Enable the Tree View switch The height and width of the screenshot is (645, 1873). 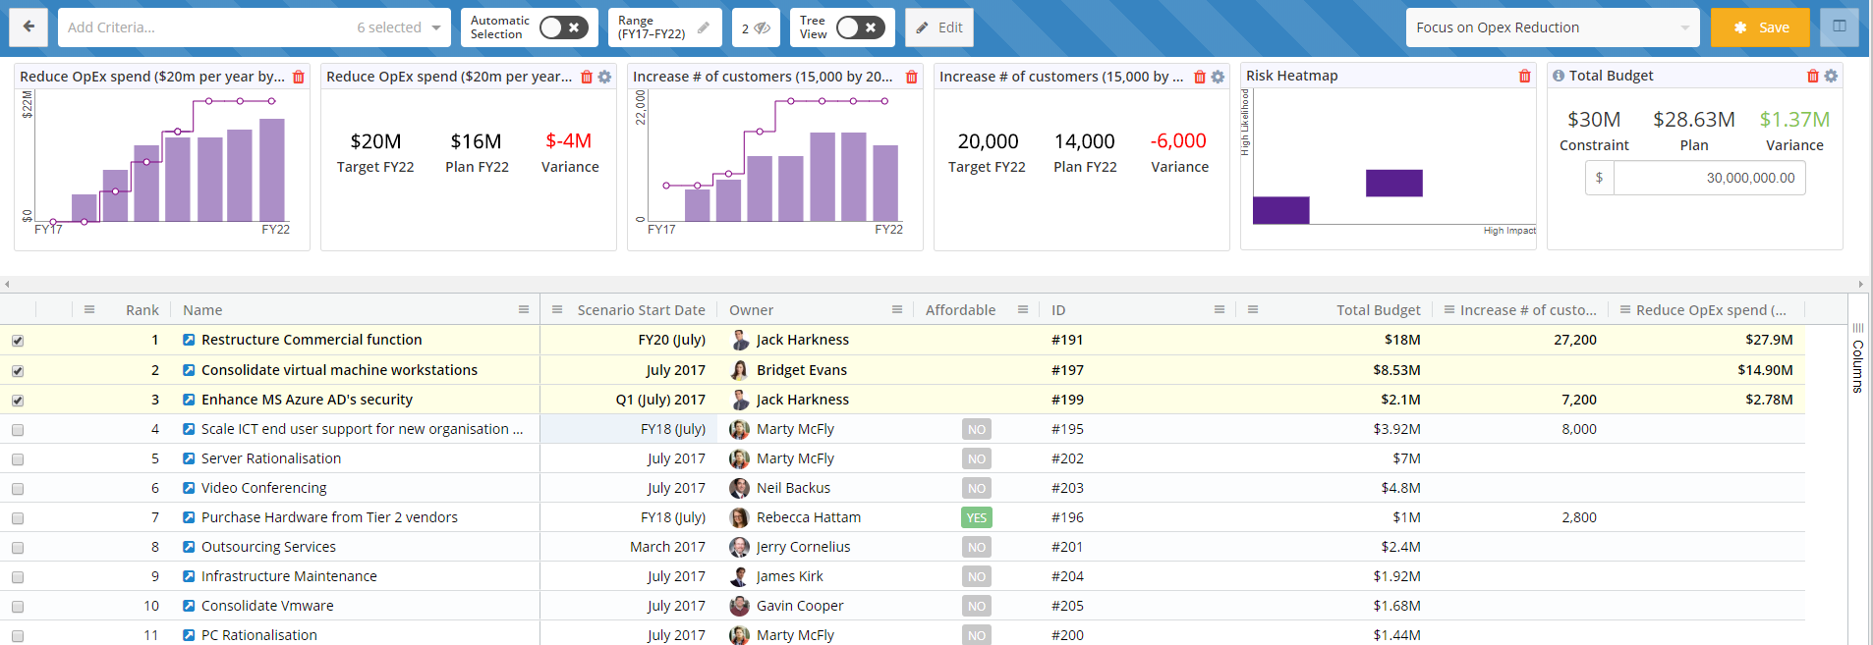860,27
